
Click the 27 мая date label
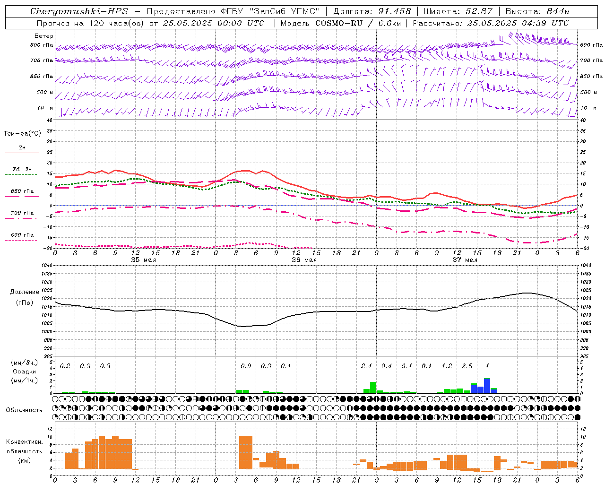point(465,260)
